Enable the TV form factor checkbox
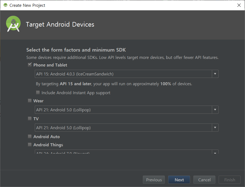Screen dimensions: 245x187 (x=30, y=119)
